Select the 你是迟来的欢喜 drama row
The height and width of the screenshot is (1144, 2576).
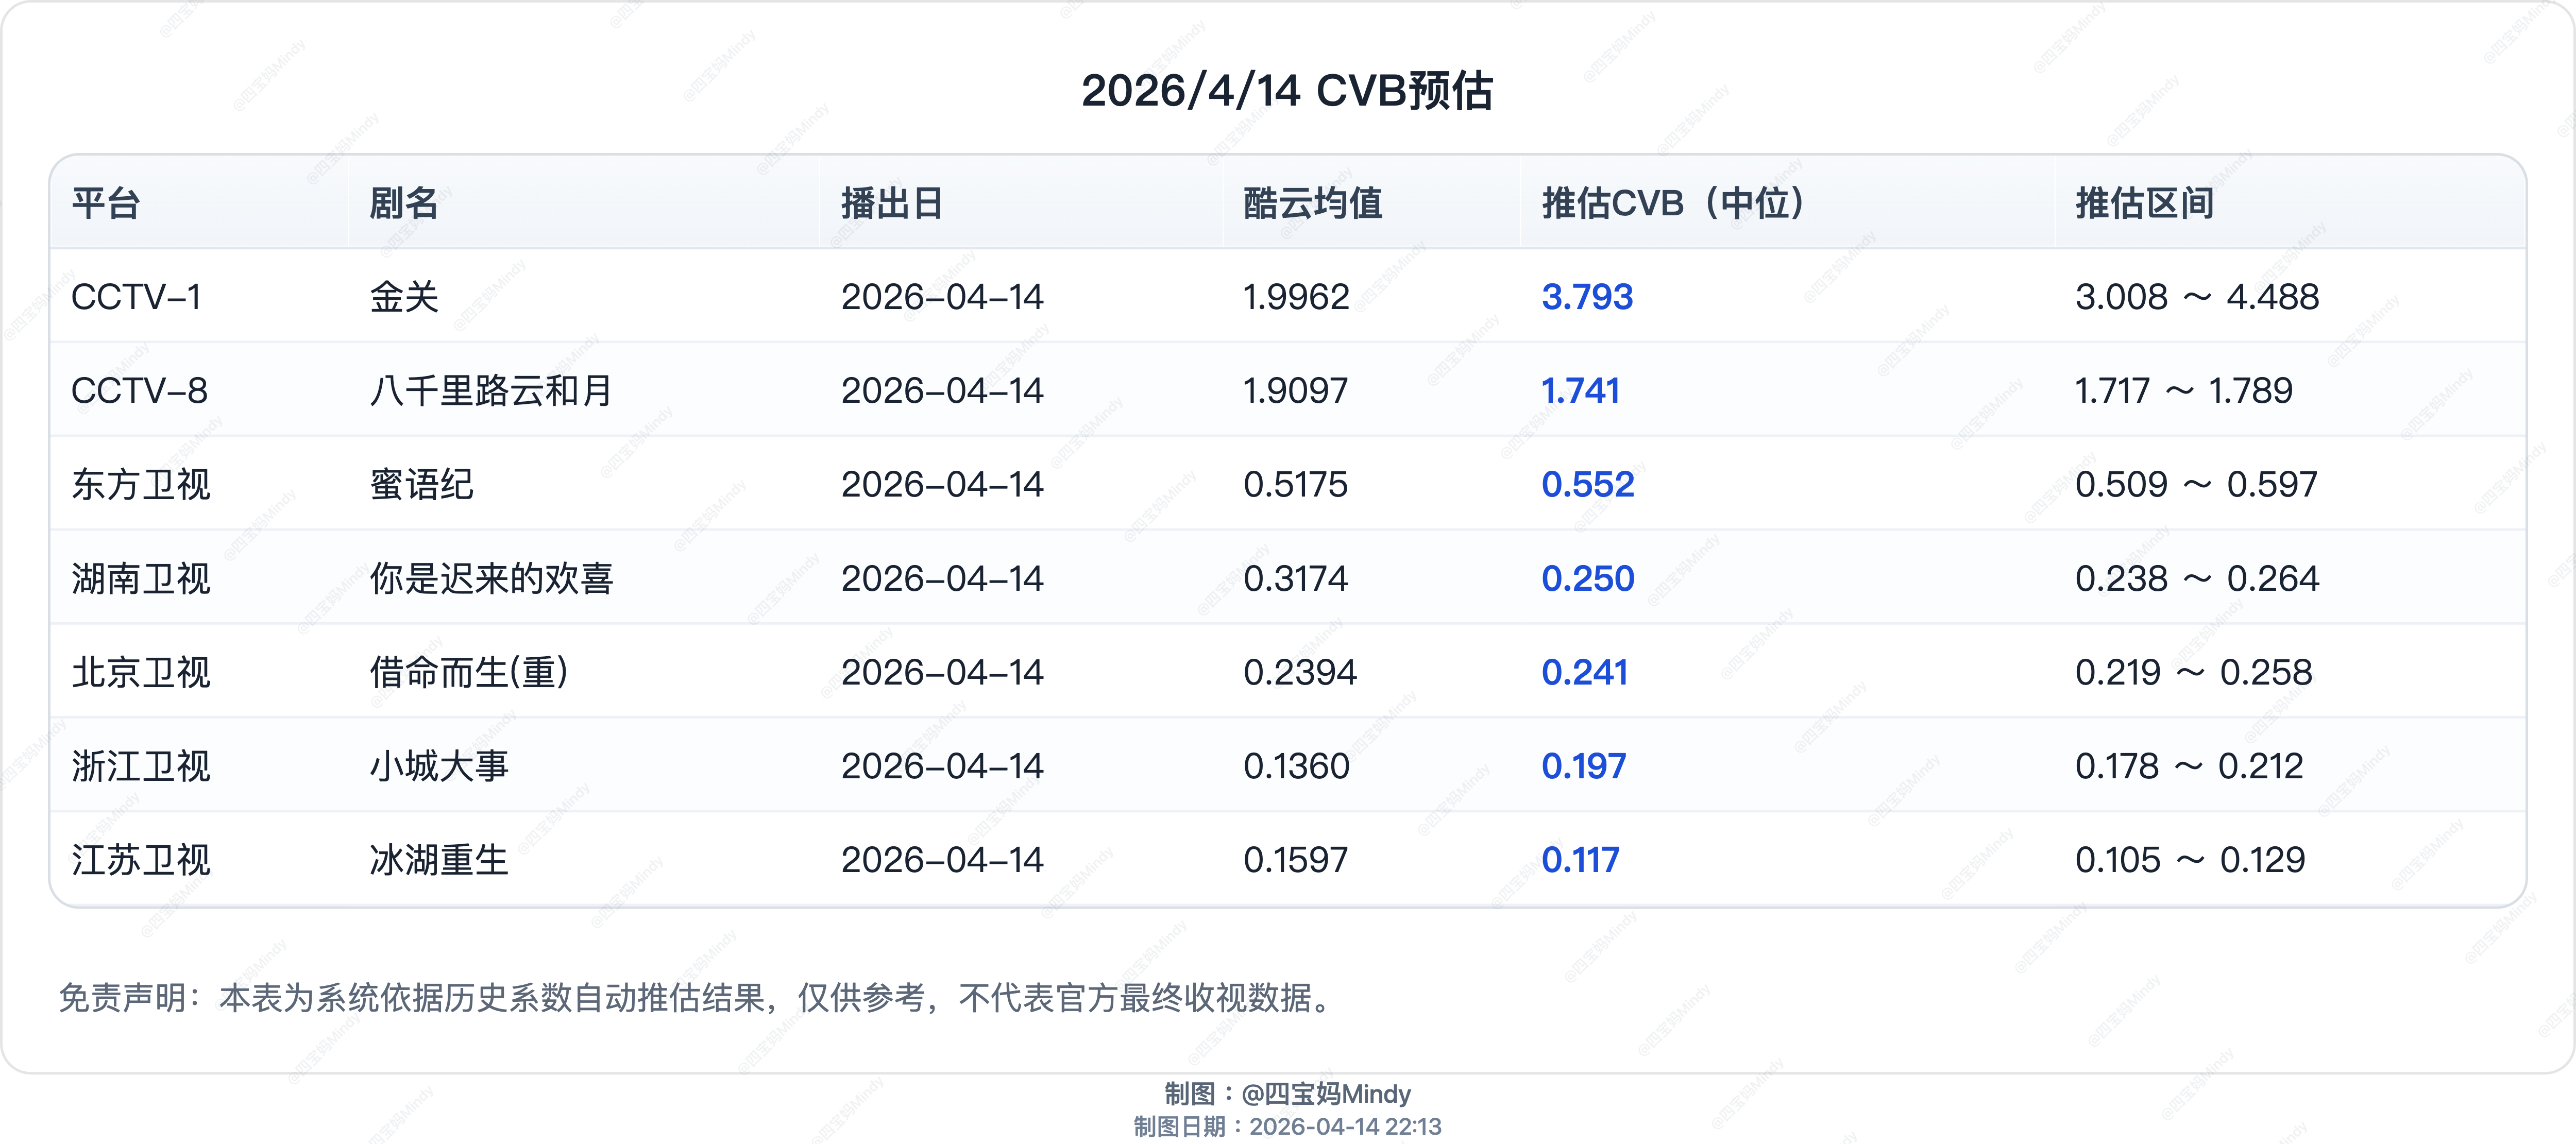coord(490,579)
